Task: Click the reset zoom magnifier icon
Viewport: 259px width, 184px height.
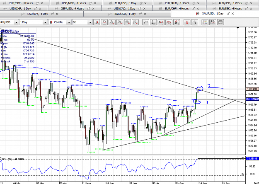Action: pos(135,22)
